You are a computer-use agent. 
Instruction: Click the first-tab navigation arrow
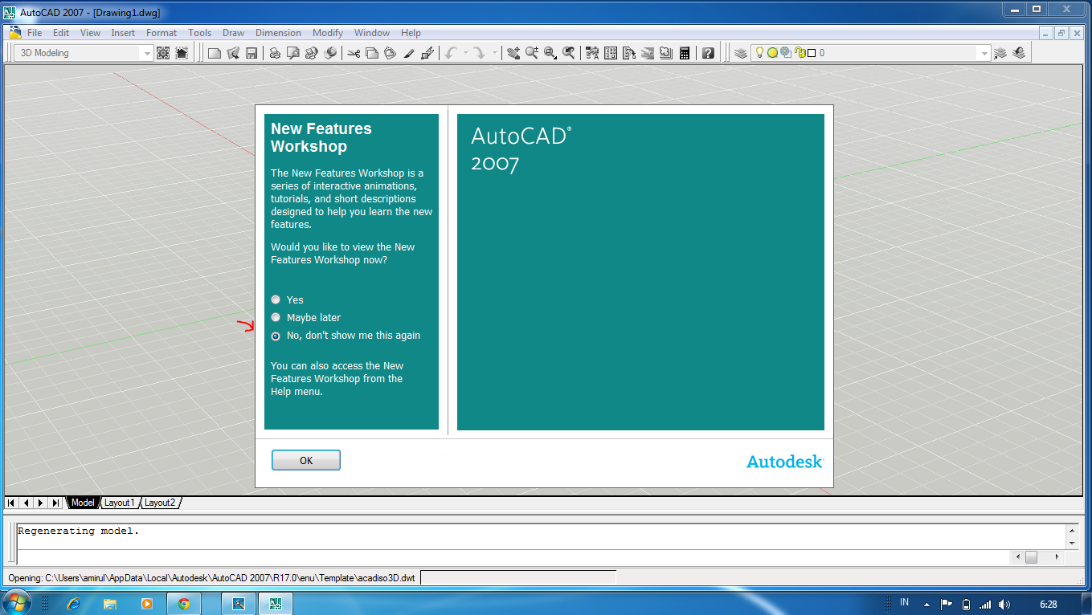(12, 503)
